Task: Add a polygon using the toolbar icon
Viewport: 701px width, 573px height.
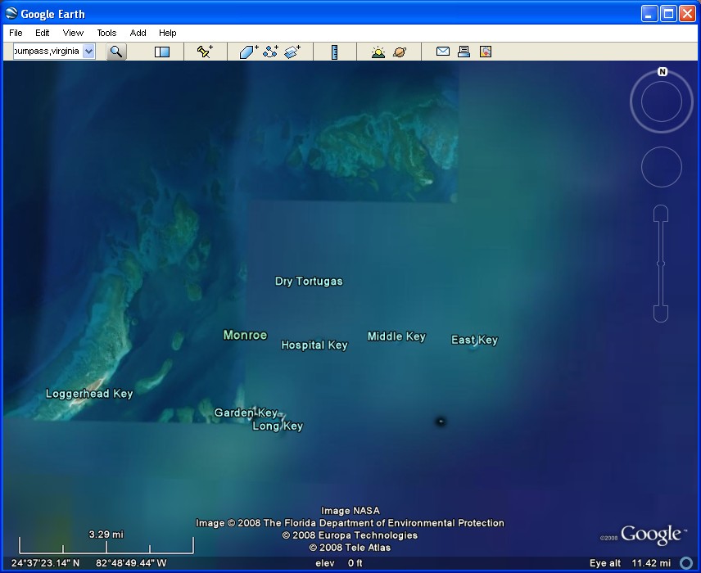Action: point(249,52)
